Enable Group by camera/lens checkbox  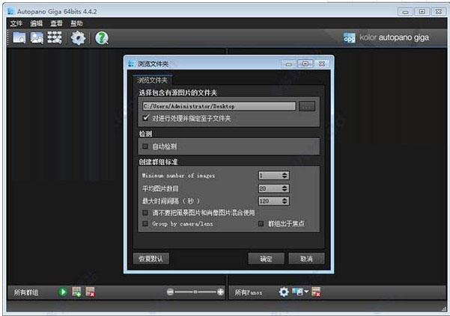[x=145, y=223]
